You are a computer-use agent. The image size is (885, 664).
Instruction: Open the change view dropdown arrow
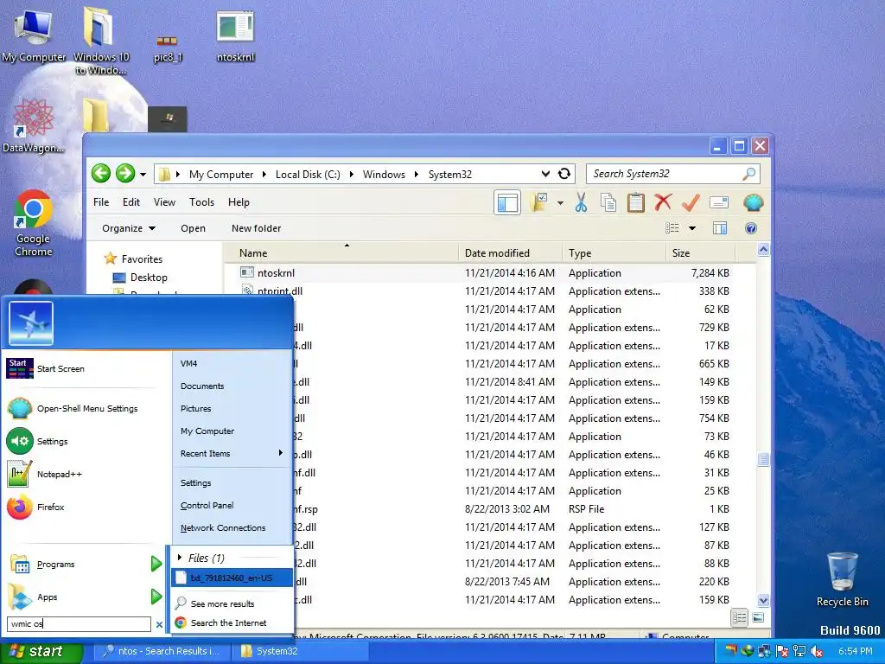click(x=692, y=228)
